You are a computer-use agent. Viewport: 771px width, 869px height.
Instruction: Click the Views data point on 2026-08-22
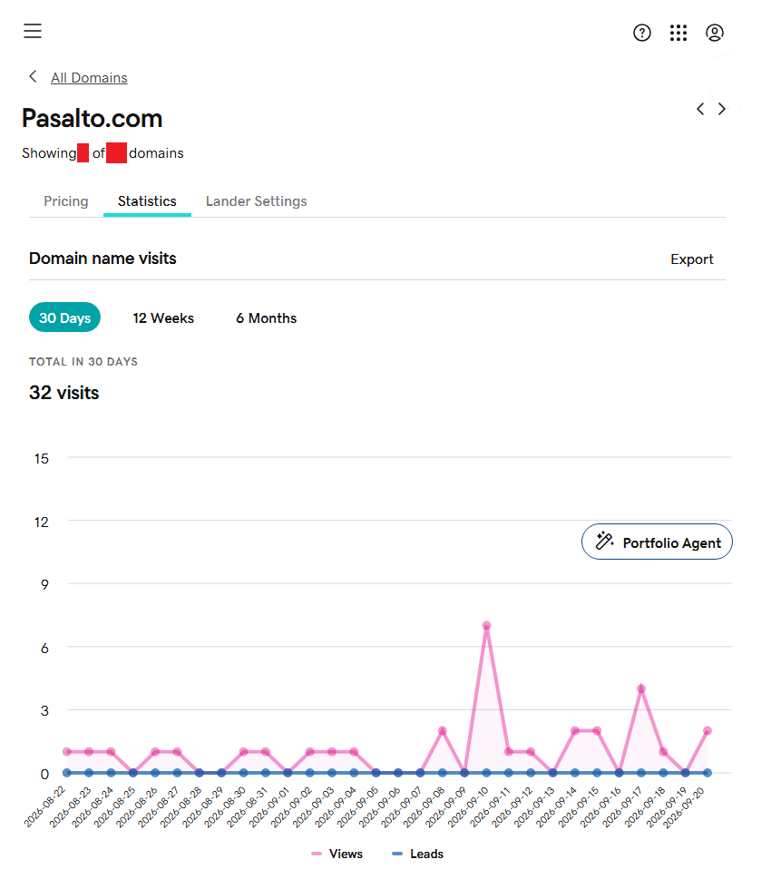click(67, 752)
